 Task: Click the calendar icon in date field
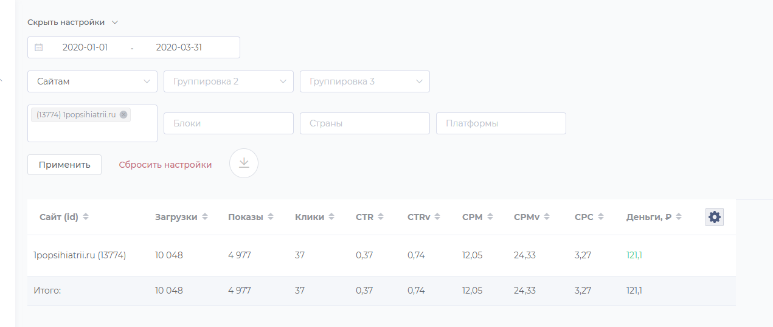click(39, 47)
